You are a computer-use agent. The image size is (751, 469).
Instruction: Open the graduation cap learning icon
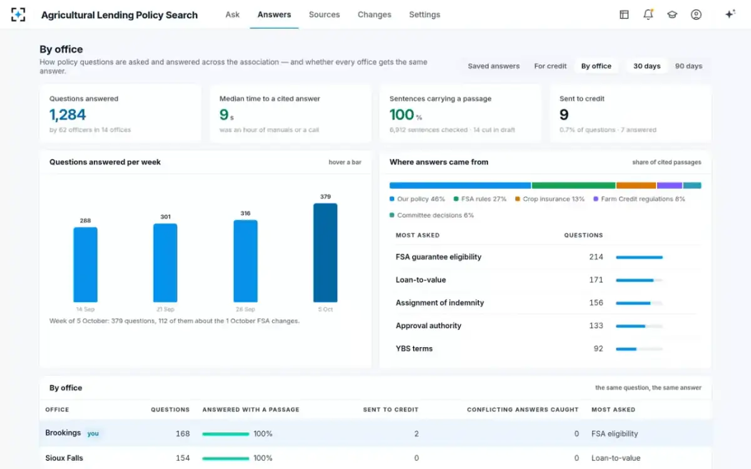coord(672,14)
